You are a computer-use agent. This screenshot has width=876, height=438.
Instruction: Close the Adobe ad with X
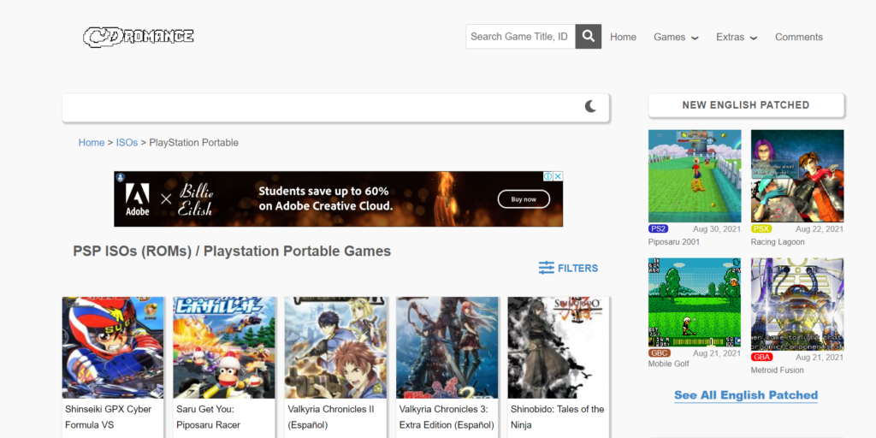558,176
